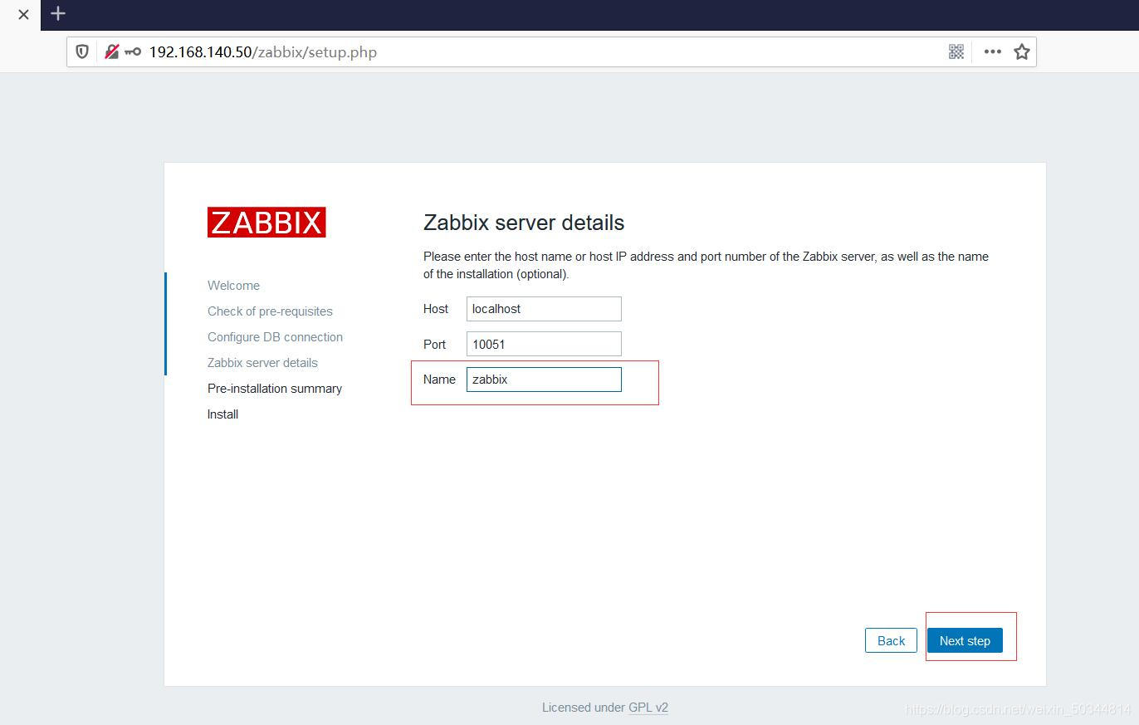Click the ZABBIX logo
This screenshot has width=1139, height=725.
tap(266, 223)
